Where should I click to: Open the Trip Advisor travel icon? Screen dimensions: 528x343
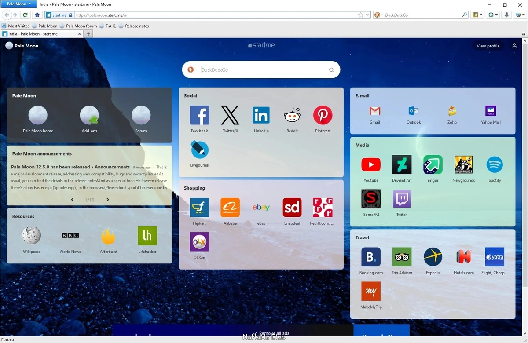click(402, 257)
